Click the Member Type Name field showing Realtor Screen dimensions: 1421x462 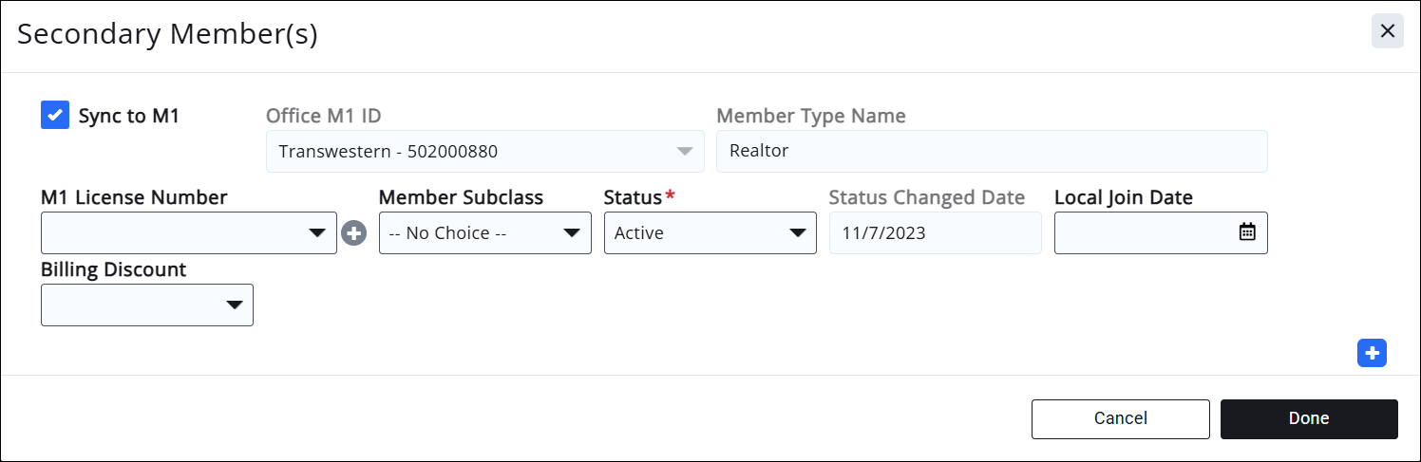[991, 152]
